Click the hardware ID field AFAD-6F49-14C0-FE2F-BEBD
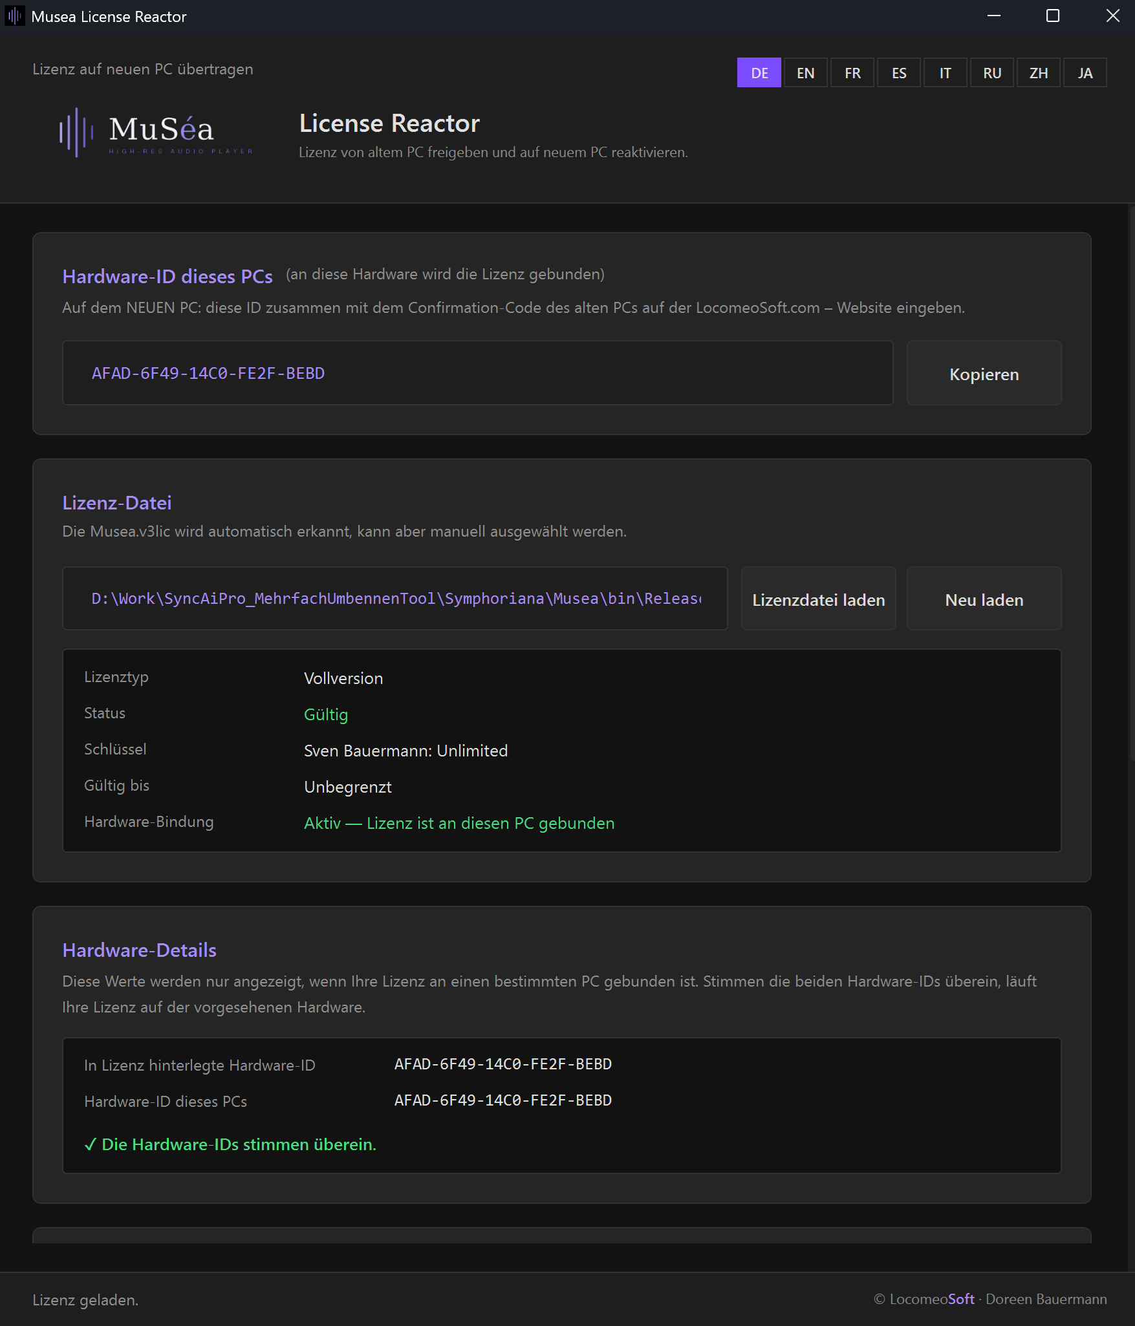Screen dimensions: 1135x1326 (477, 373)
